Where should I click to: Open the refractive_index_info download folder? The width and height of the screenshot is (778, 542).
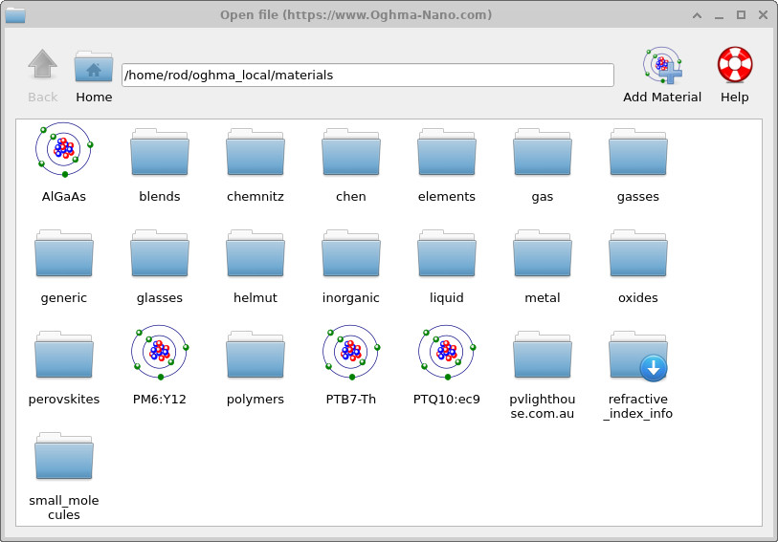point(638,356)
